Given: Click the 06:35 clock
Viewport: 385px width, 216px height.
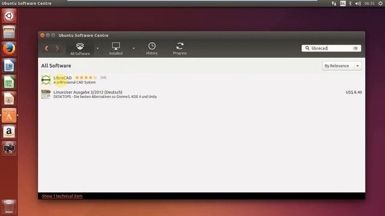Looking at the screenshot, I should click(x=369, y=3).
